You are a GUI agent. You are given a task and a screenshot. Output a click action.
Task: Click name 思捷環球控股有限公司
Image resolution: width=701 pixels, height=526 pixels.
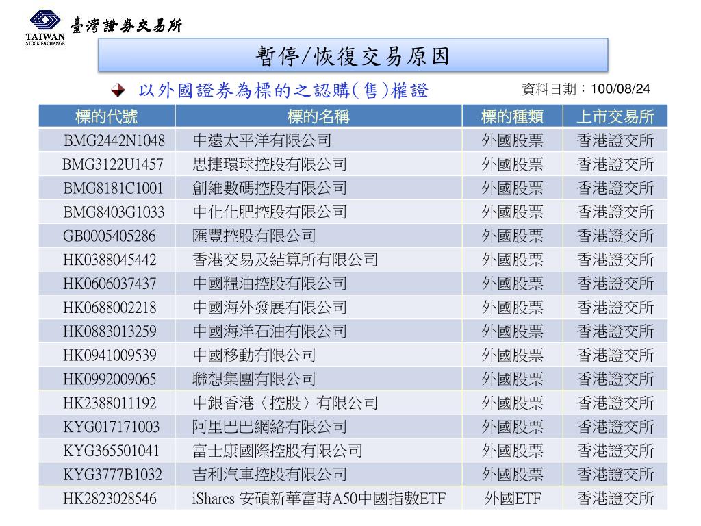[x=270, y=164]
